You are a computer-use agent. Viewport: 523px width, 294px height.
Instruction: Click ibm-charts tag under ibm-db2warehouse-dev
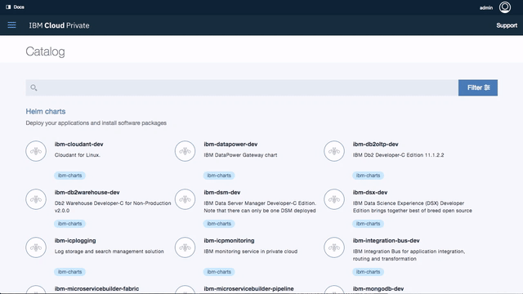pos(69,224)
